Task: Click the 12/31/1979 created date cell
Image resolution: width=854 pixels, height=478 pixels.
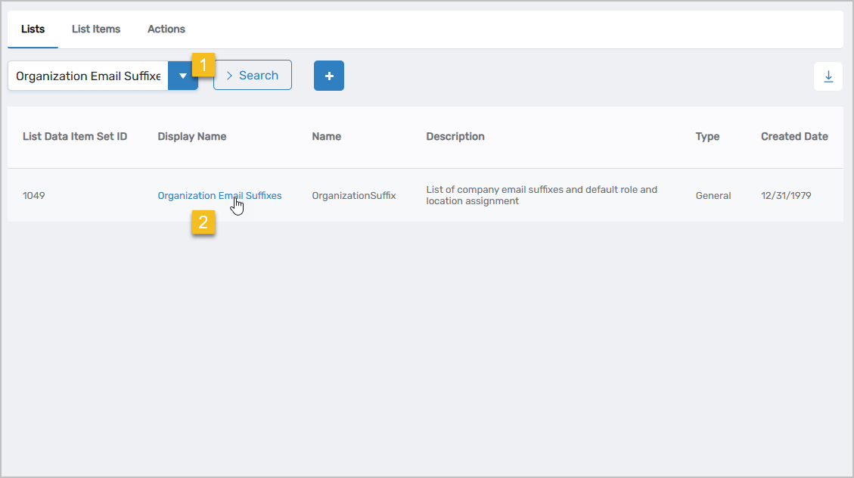Action: pyautogui.click(x=786, y=196)
